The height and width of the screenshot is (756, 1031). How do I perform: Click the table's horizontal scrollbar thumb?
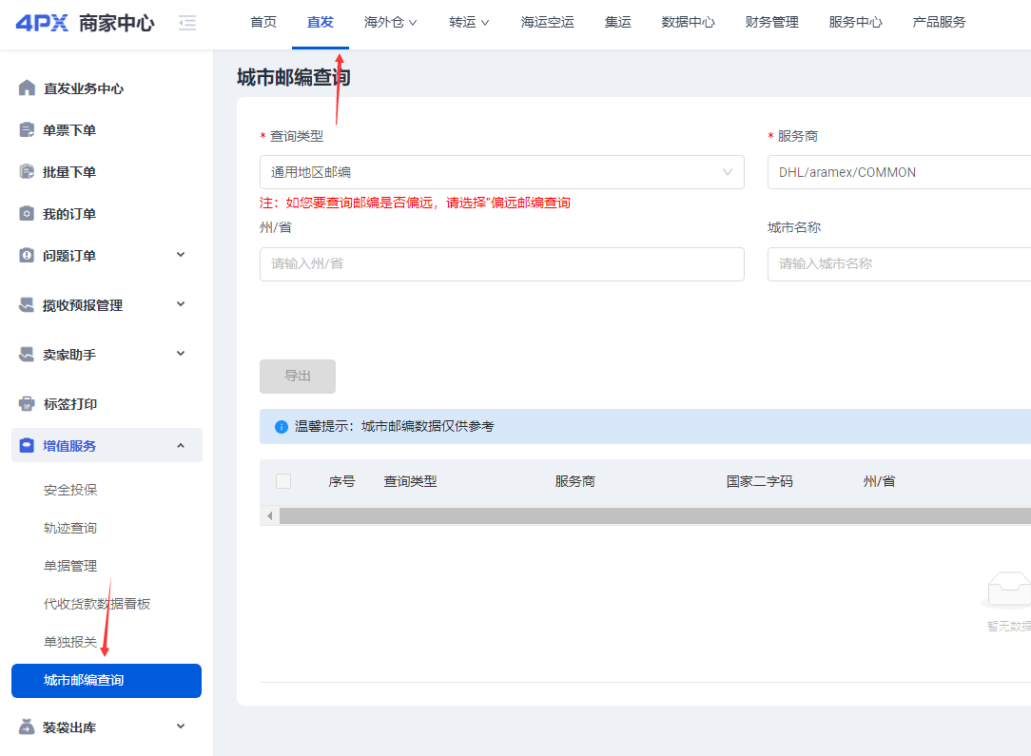655,516
